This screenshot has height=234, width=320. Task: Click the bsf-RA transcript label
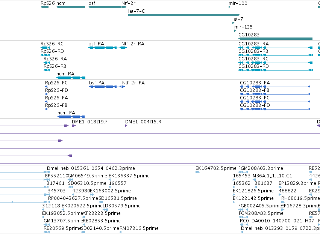pos(96,44)
